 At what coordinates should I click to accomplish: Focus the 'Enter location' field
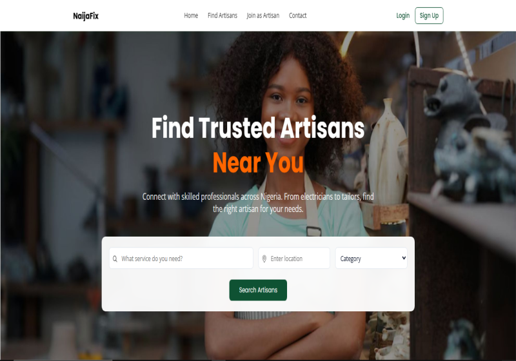[x=294, y=258]
